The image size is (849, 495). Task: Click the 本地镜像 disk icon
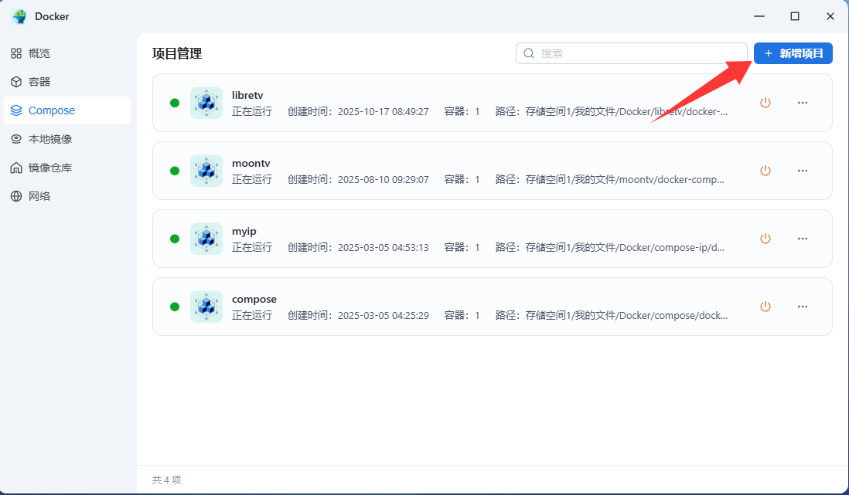pyautogui.click(x=16, y=139)
